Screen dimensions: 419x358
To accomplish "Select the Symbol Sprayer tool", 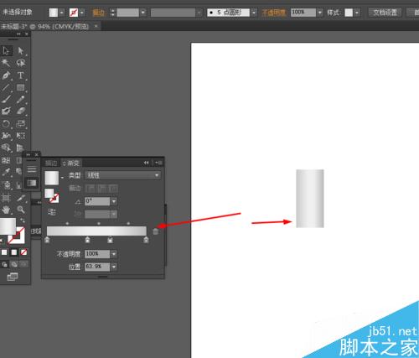I will (x=6, y=184).
